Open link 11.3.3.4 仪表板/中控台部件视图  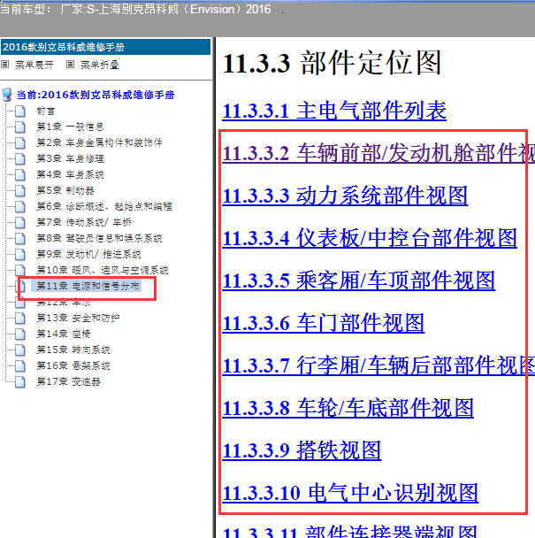pos(370,238)
